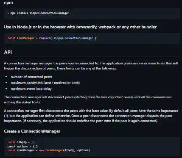Screen dimensions: 182x158
Task: Click the "Create a ConnectionManager" heading
Action: pos(32,131)
